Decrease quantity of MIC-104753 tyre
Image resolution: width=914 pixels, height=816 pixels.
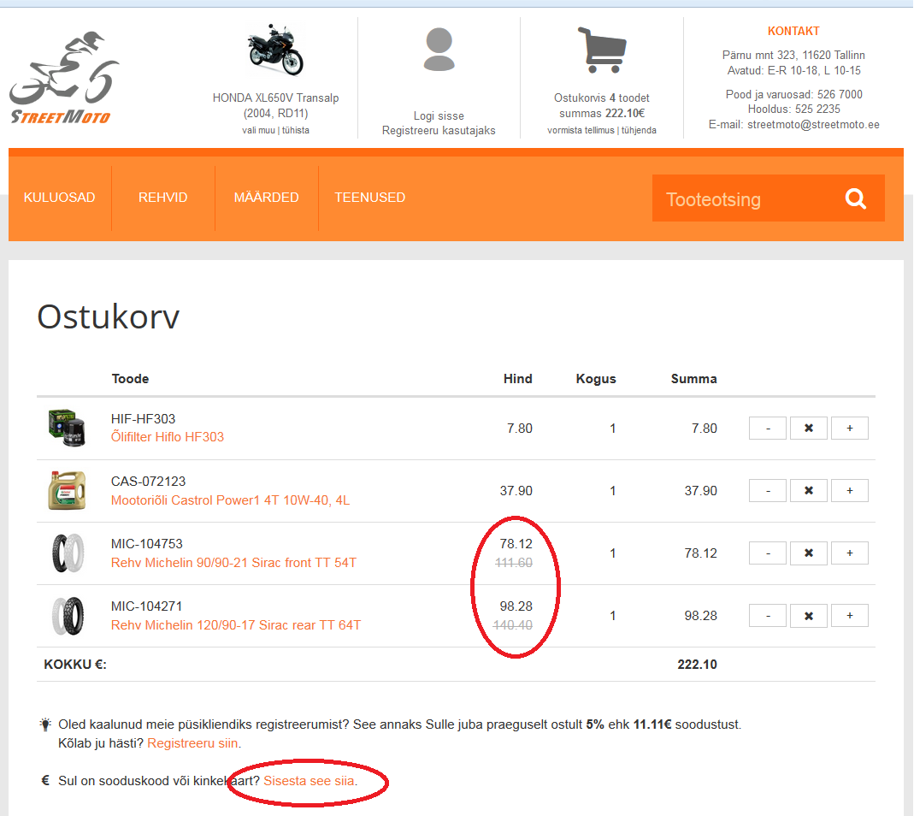[x=768, y=553]
